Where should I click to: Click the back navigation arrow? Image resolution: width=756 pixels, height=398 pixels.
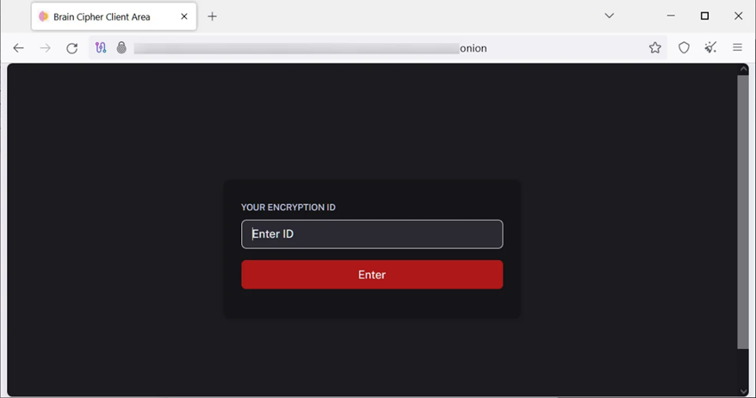[x=19, y=48]
